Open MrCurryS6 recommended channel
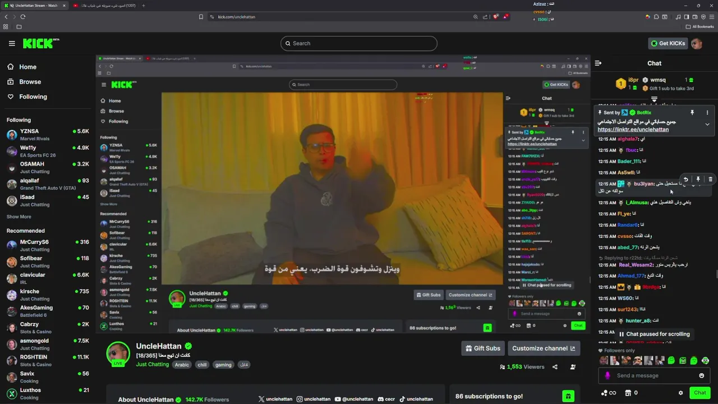The image size is (718, 404). coord(48,245)
